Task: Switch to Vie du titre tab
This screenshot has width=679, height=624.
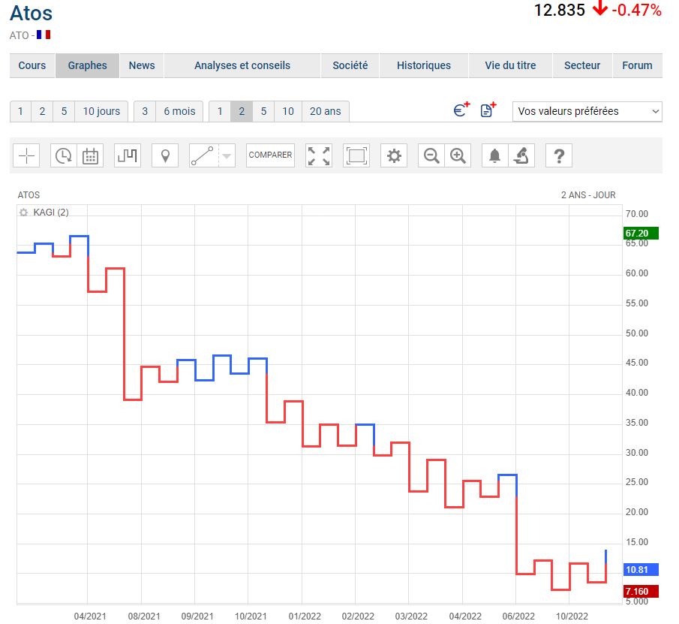Action: pyautogui.click(x=510, y=65)
